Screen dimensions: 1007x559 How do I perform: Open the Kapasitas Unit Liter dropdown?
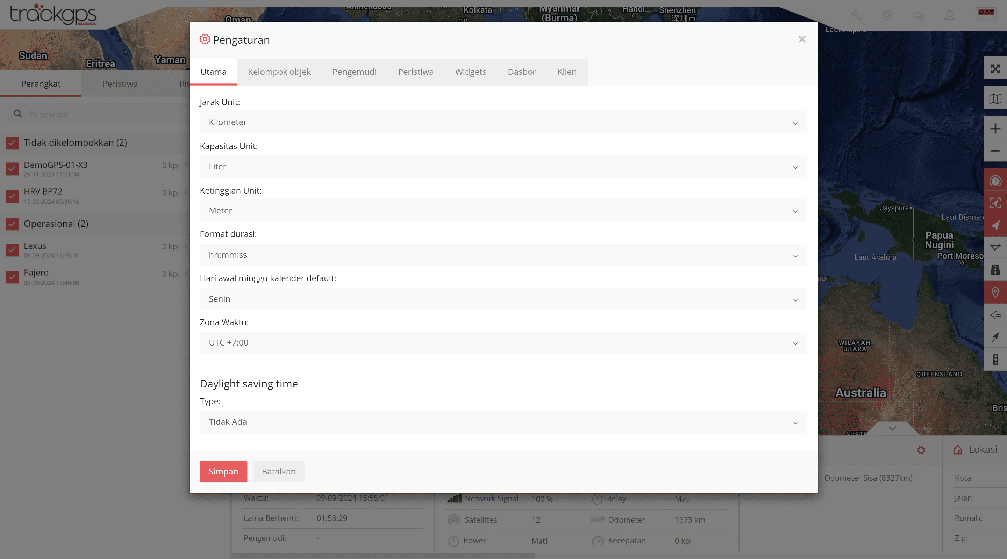pos(503,166)
